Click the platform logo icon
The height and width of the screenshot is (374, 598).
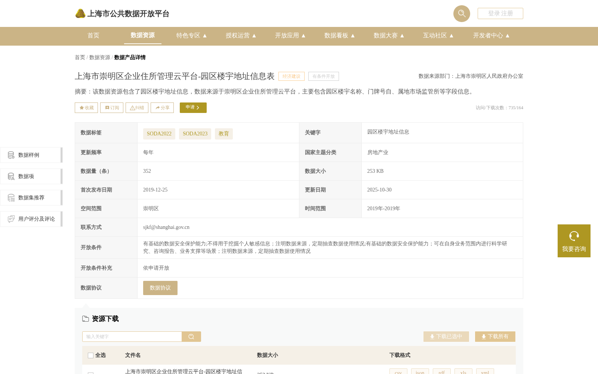[80, 13]
